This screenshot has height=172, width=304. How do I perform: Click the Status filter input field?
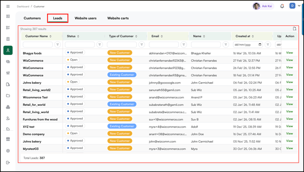(80, 44)
